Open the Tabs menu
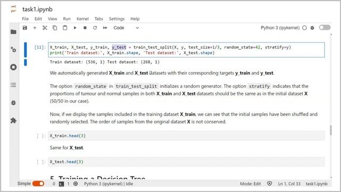 point(99,19)
